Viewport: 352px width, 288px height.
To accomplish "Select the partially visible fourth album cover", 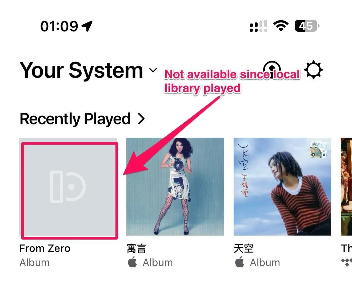I will coord(346,186).
